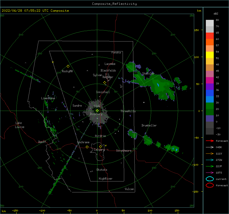Click the Airdrie city label
229x214 pixels.
[x=100, y=136]
